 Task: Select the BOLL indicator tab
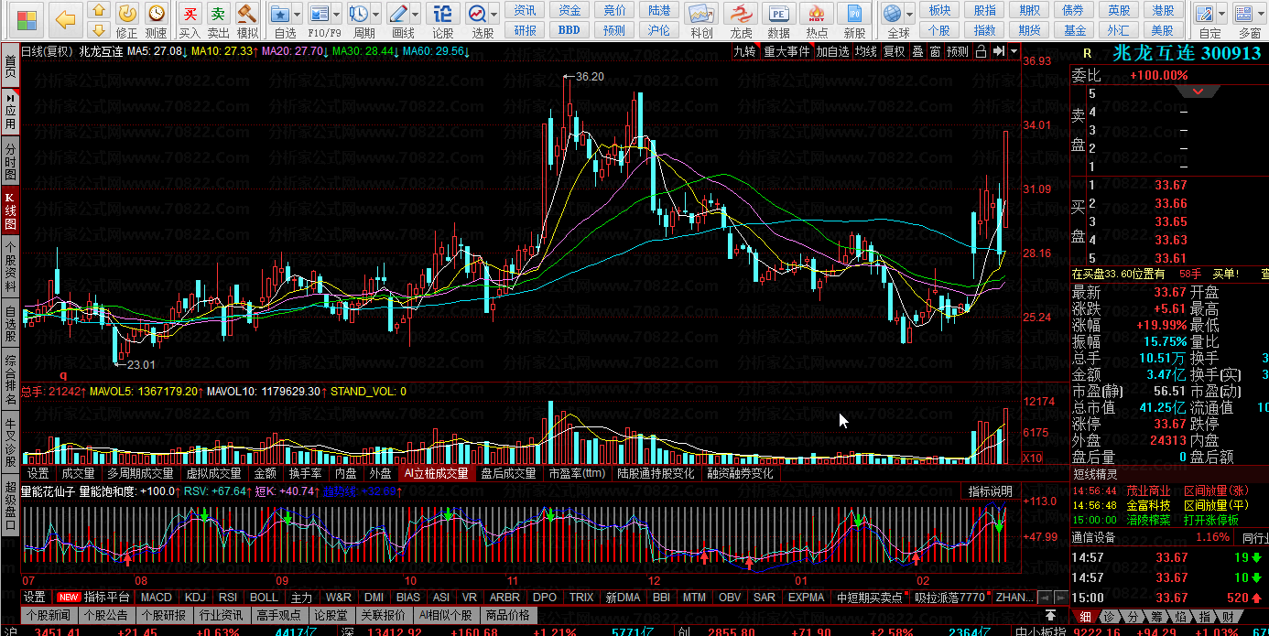click(x=264, y=598)
